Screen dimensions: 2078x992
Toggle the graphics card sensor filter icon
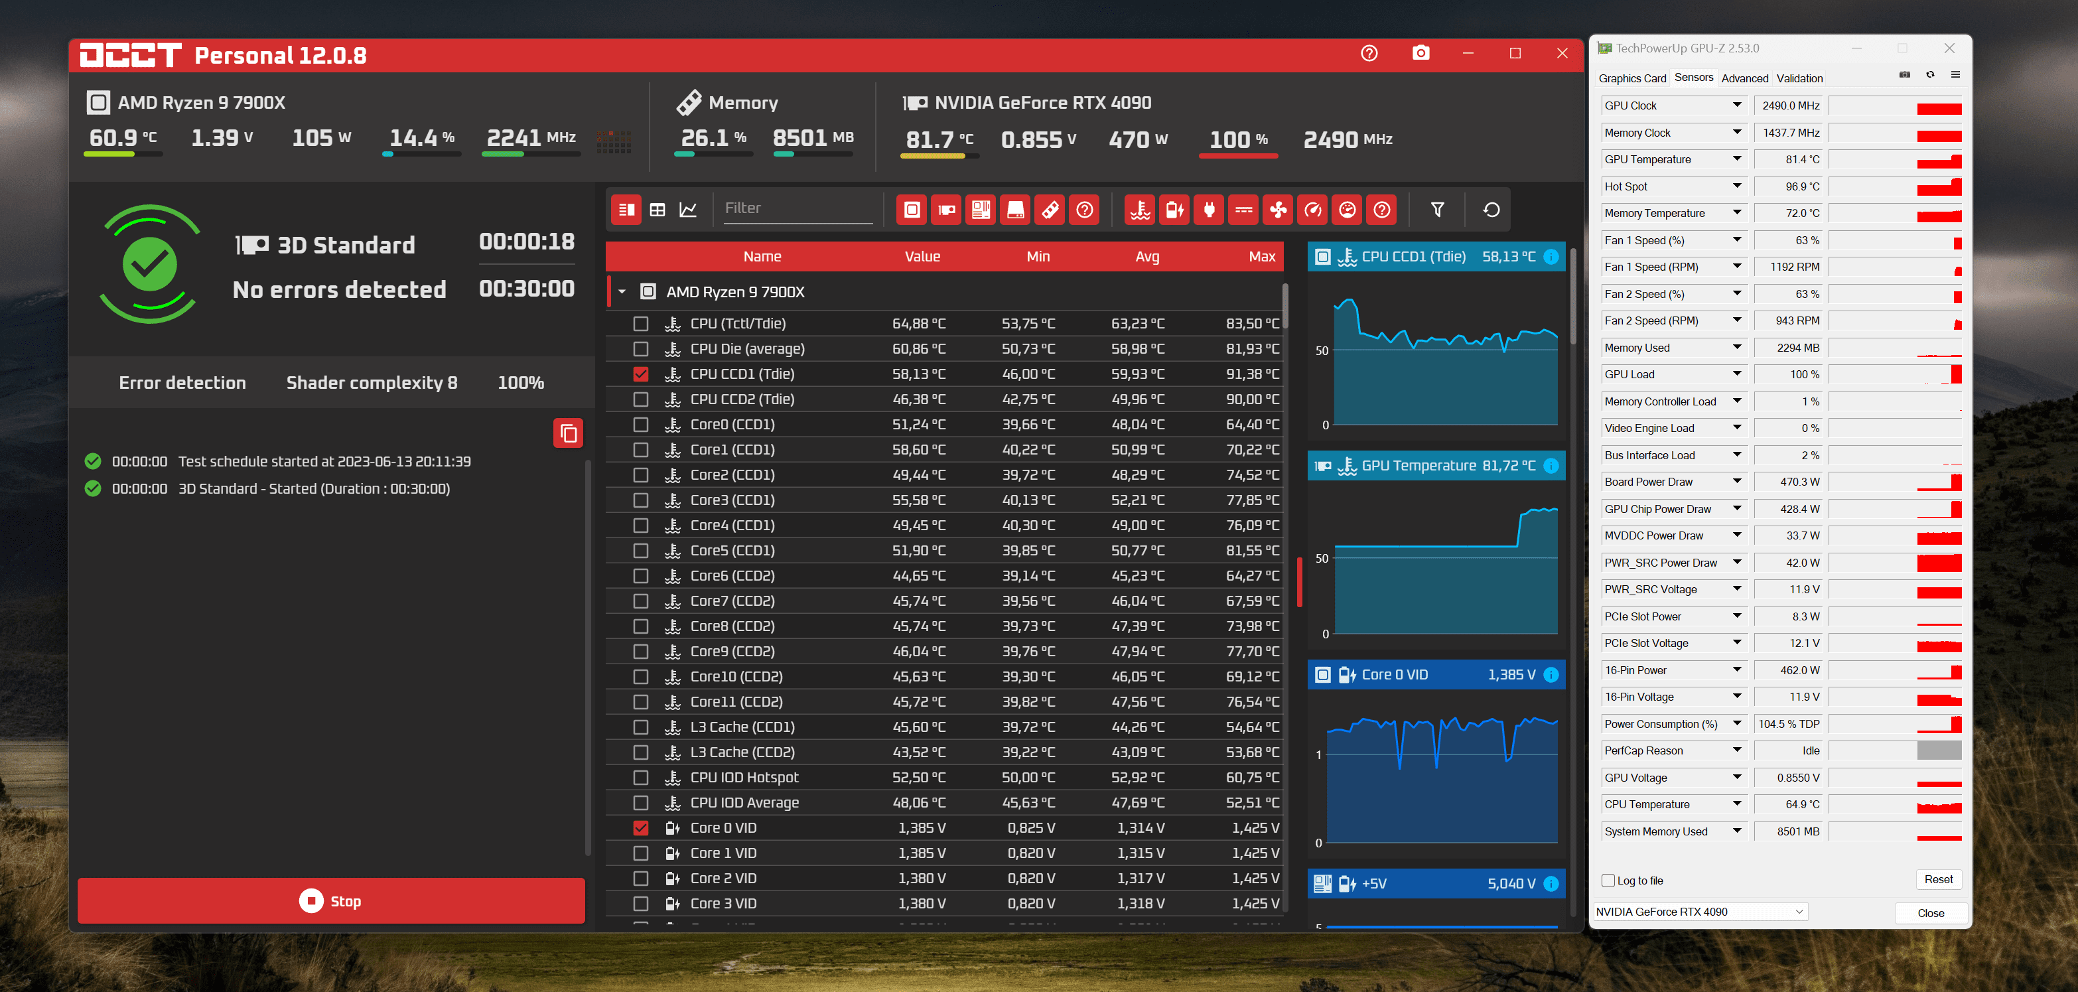click(x=946, y=210)
